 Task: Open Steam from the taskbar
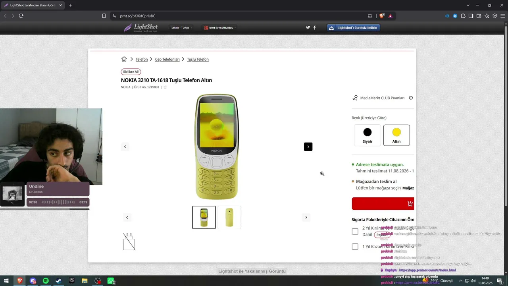click(58, 281)
